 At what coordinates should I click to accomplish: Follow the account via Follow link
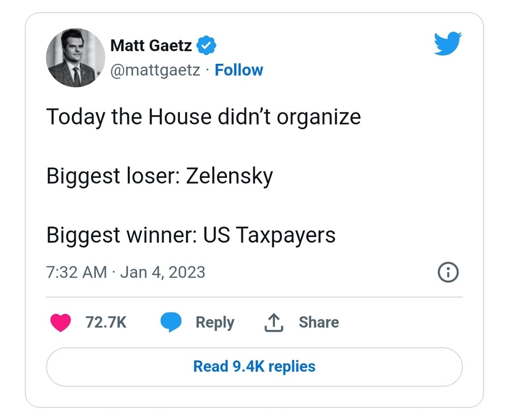pyautogui.click(x=239, y=70)
